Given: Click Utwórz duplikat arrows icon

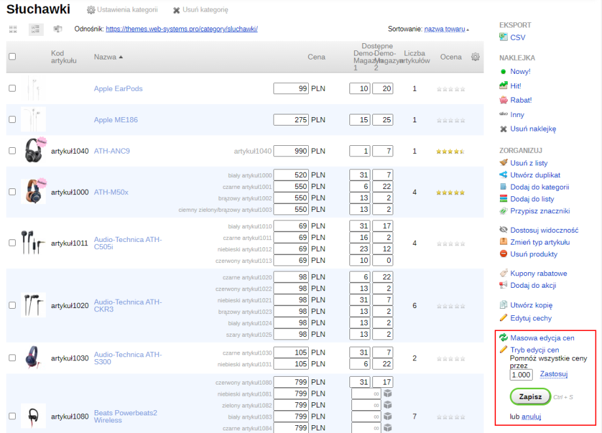Looking at the screenshot, I should [503, 175].
